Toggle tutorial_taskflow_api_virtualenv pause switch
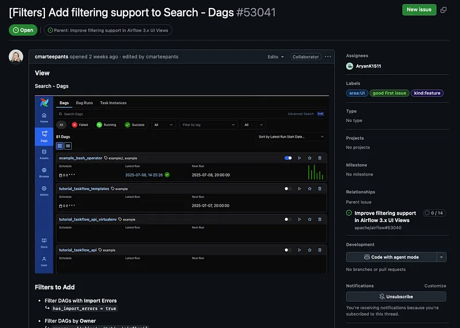 pos(288,219)
